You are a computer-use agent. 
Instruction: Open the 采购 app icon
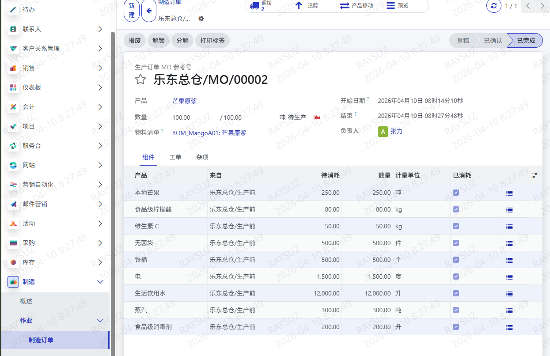(x=13, y=243)
